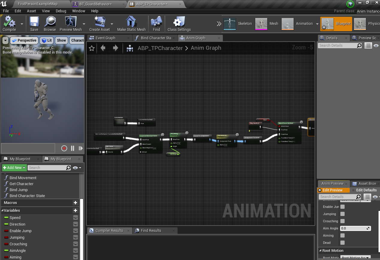Toggle visibility eye for Speed variable
This screenshot has width=380, height=260.
76,218
